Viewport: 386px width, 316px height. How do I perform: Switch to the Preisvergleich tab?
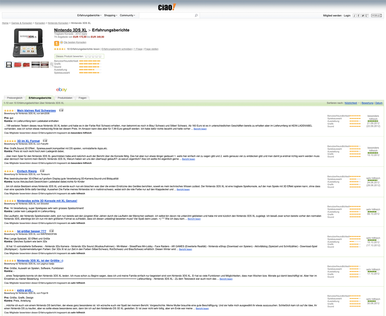[x=14, y=98]
